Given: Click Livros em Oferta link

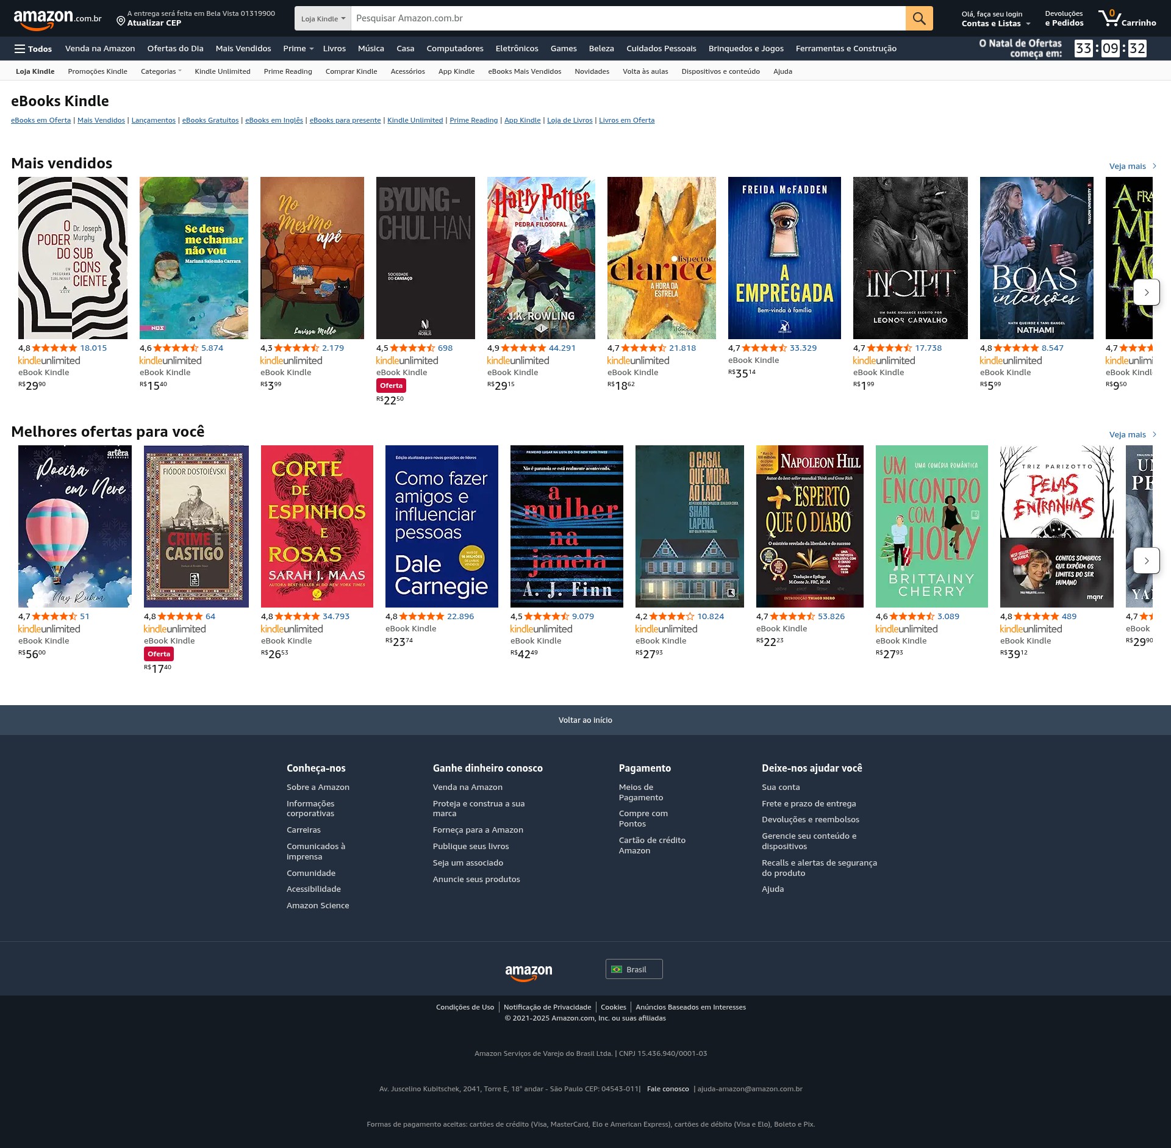Looking at the screenshot, I should tap(626, 120).
